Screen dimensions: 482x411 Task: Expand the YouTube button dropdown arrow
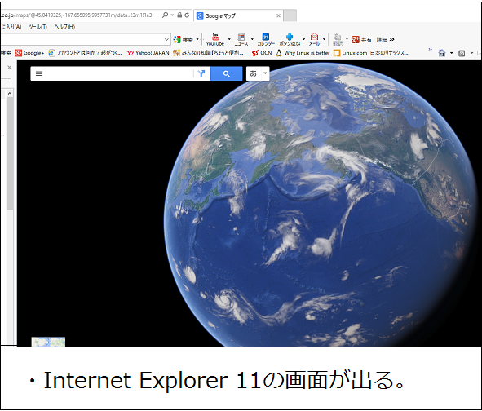coord(229,39)
